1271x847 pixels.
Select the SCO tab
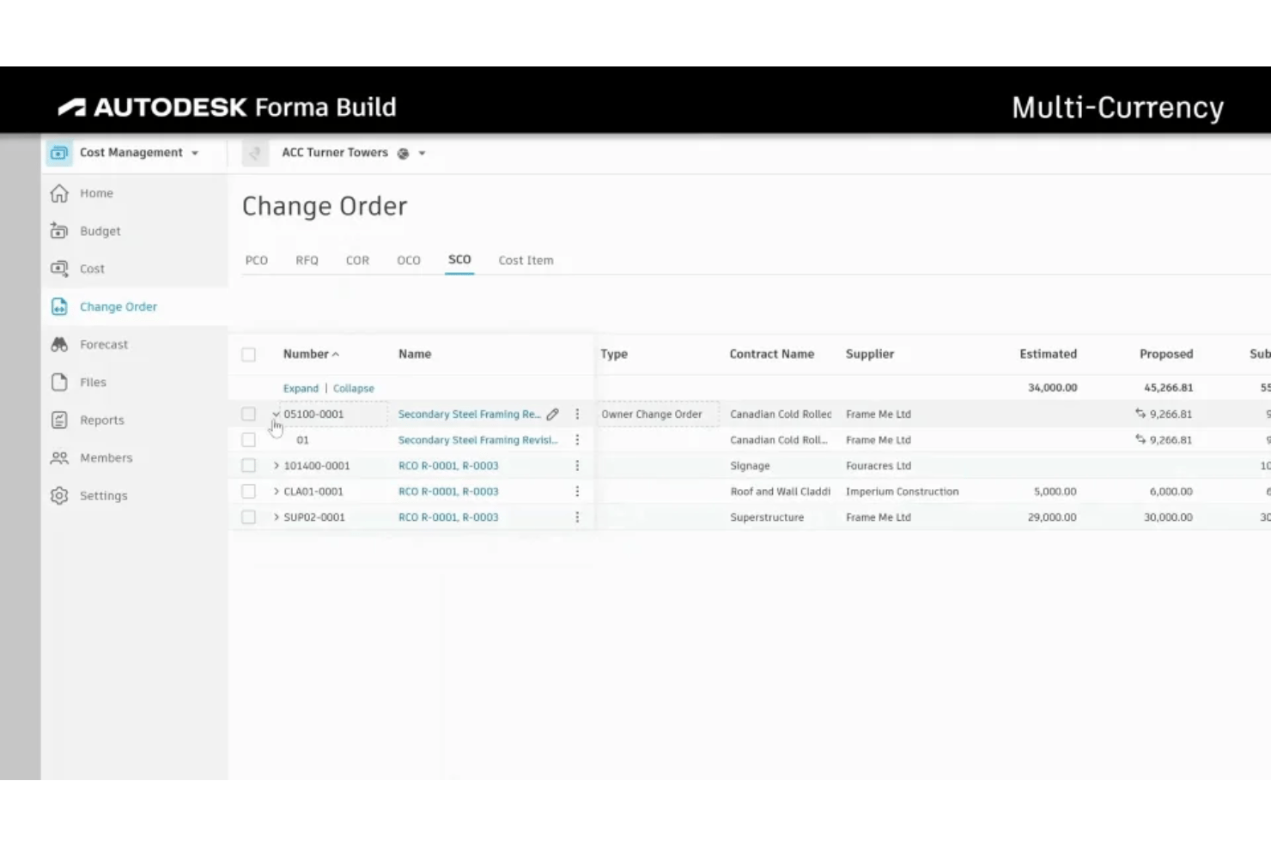point(459,259)
